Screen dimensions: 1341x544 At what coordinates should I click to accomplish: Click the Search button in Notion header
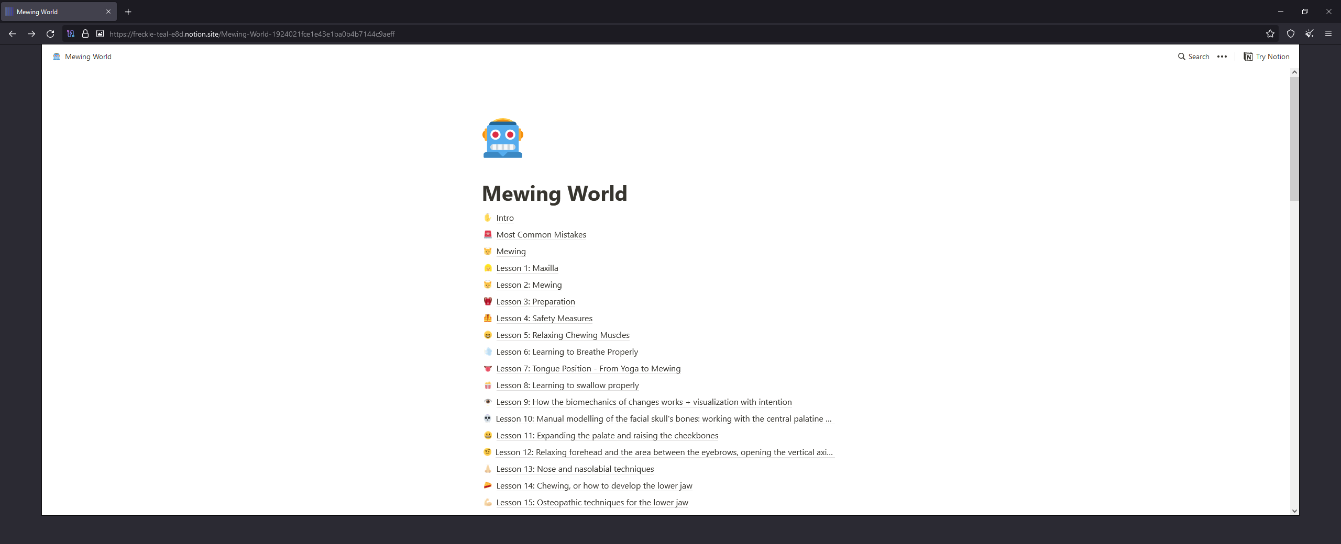[1193, 56]
